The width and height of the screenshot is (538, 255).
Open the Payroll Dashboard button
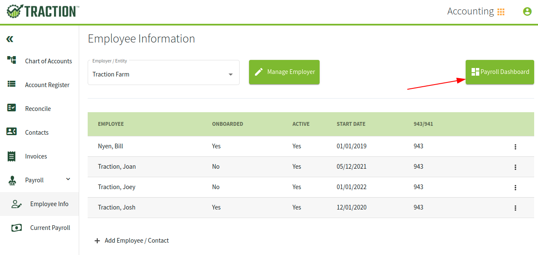[500, 72]
